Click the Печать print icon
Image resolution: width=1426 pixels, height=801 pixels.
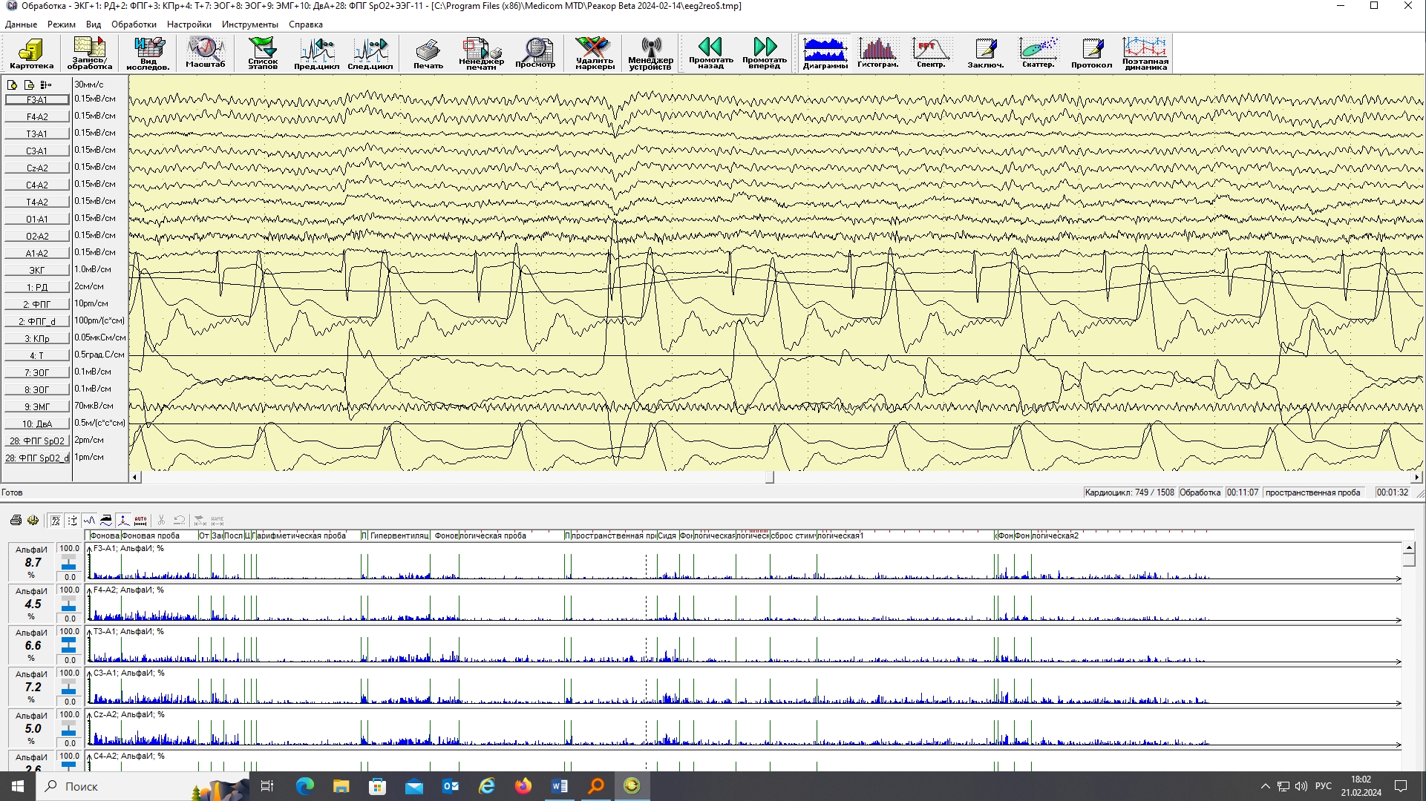(428, 53)
